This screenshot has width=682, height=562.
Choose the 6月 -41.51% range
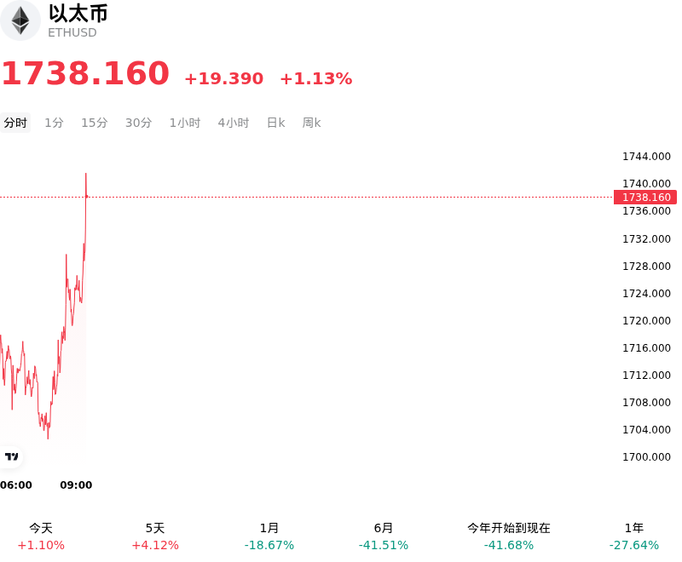point(384,536)
